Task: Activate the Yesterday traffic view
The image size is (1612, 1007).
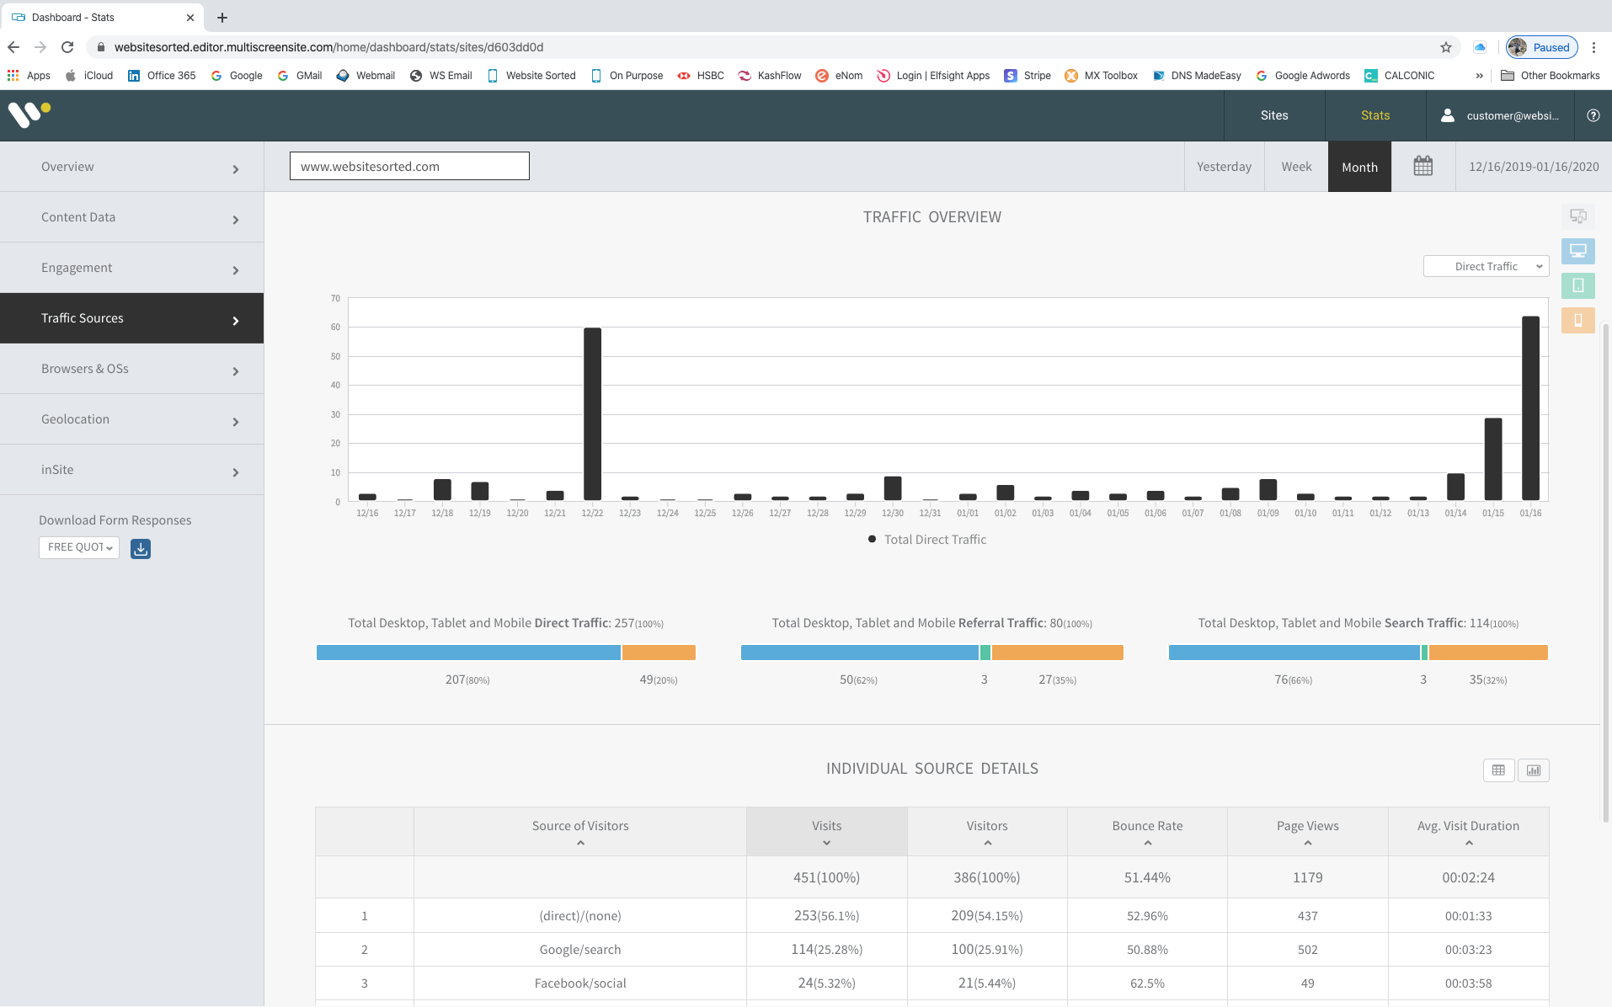Action: (x=1223, y=166)
